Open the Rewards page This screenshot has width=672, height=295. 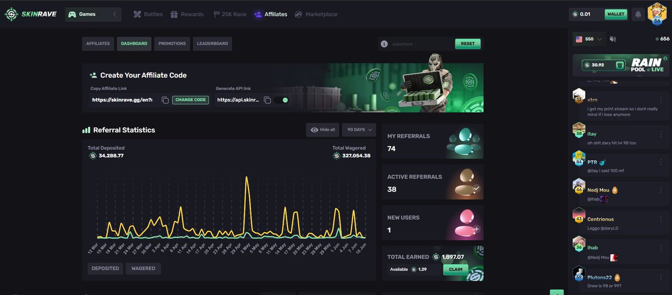click(x=187, y=15)
